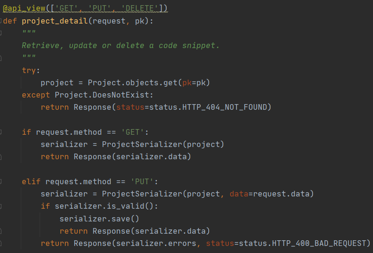Click the docstring closing fold marker
This screenshot has height=253, width=373.
point(1,57)
